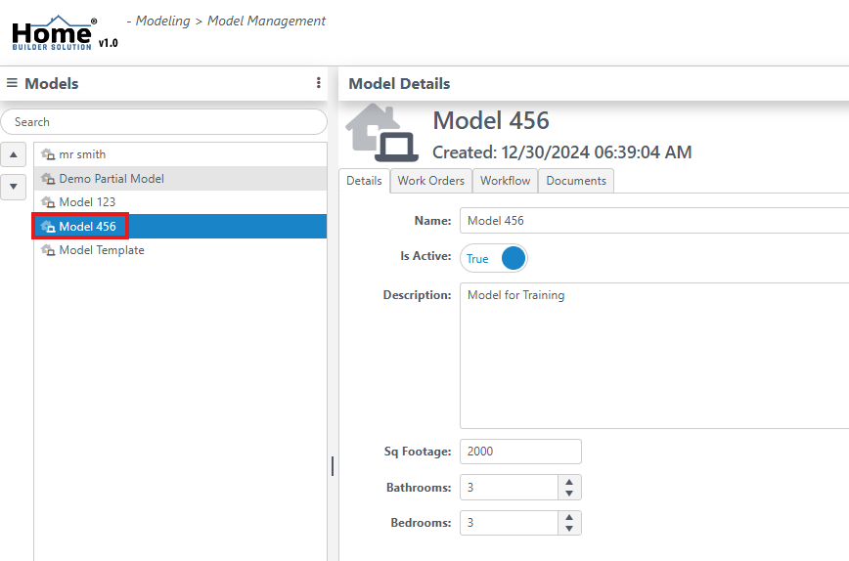Decrease the Bathrooms value
Screen dimensions: 849x561
click(569, 494)
